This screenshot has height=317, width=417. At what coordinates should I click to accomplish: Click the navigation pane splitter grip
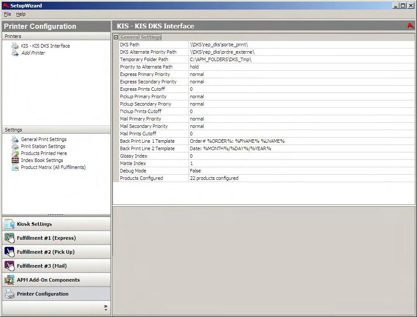56,215
